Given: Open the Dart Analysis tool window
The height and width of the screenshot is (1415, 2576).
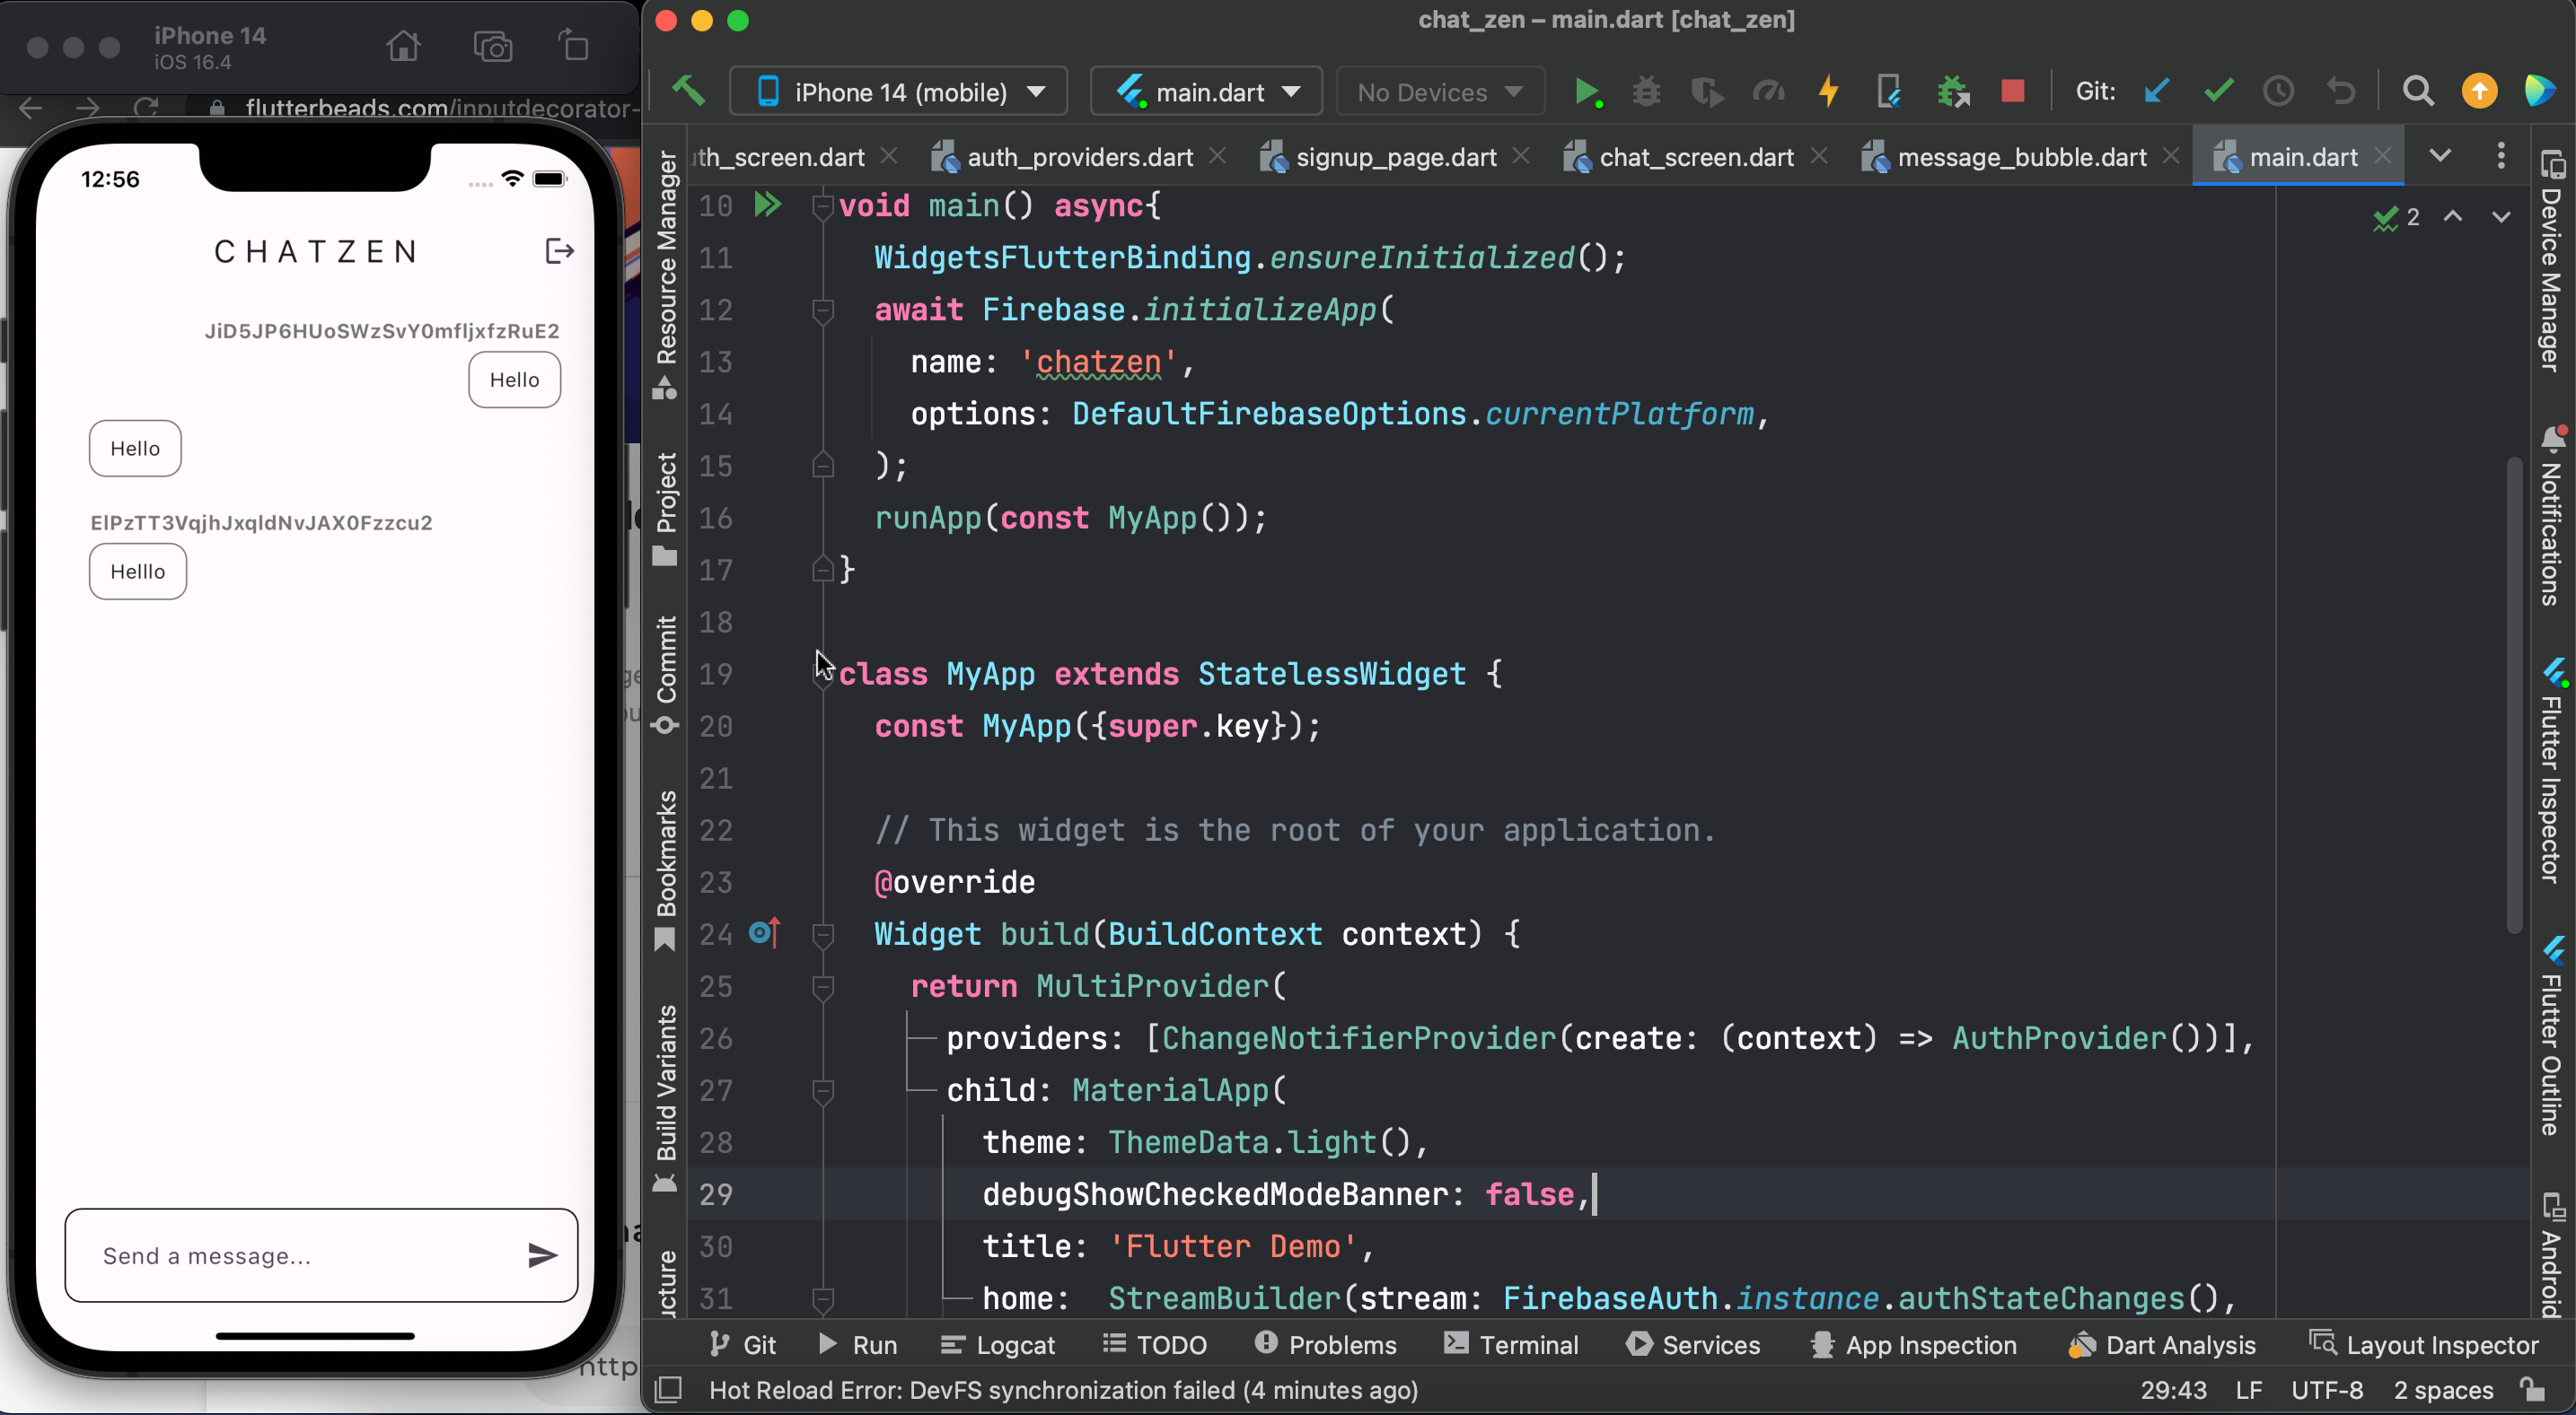Looking at the screenshot, I should point(2162,1344).
